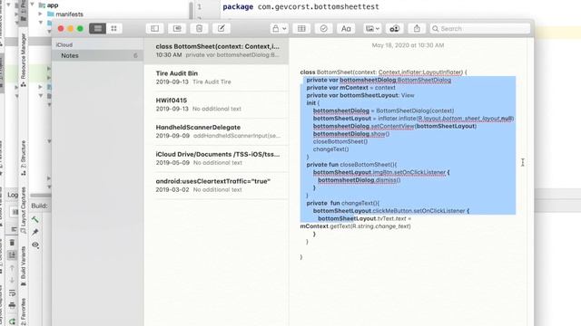Click the 'closeBottomSheet()' line in the note
The width and height of the screenshot is (581, 326).
(340, 141)
